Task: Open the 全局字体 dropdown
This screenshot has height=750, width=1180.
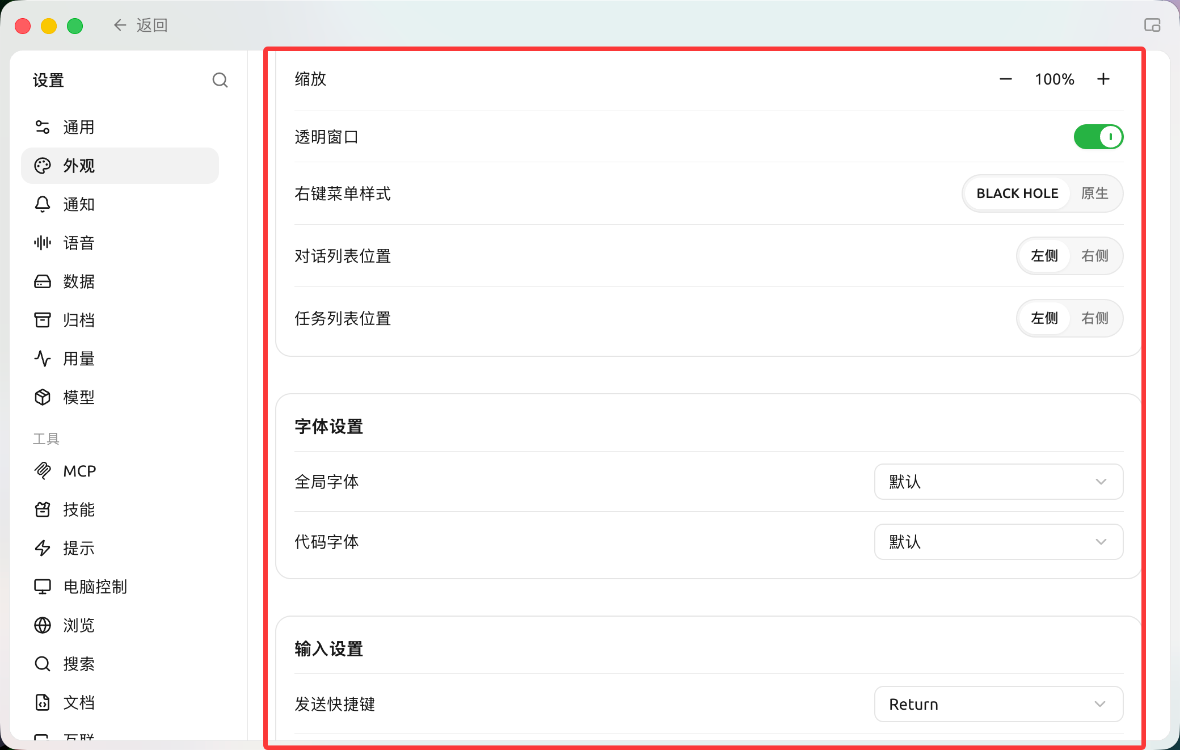Action: (998, 482)
